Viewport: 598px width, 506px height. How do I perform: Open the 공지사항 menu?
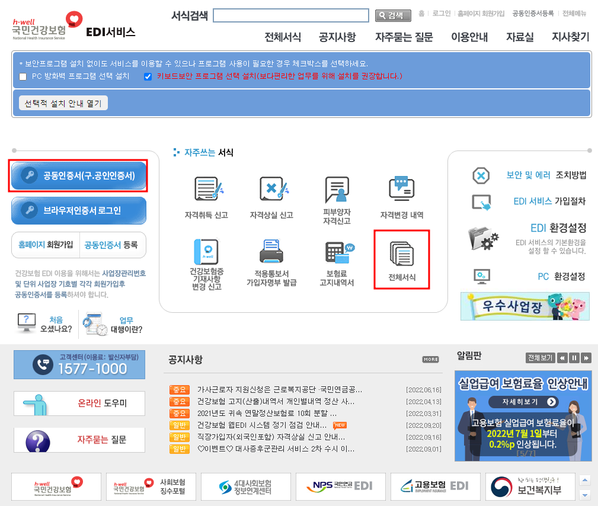pyautogui.click(x=337, y=37)
